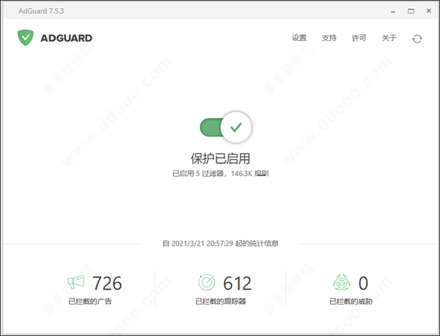Click the 已拦截的广告 label
Viewport: 440px width, 336px height.
[90, 302]
